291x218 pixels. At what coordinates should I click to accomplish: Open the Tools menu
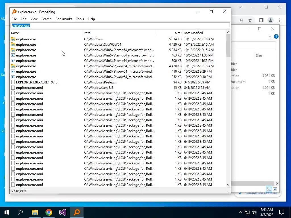80,19
